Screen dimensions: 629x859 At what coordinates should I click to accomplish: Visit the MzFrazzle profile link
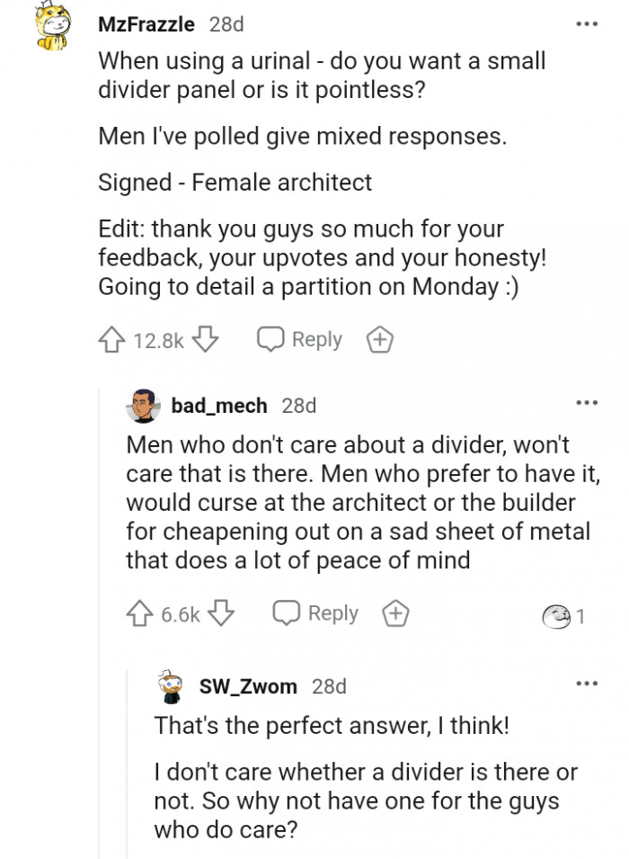146,24
